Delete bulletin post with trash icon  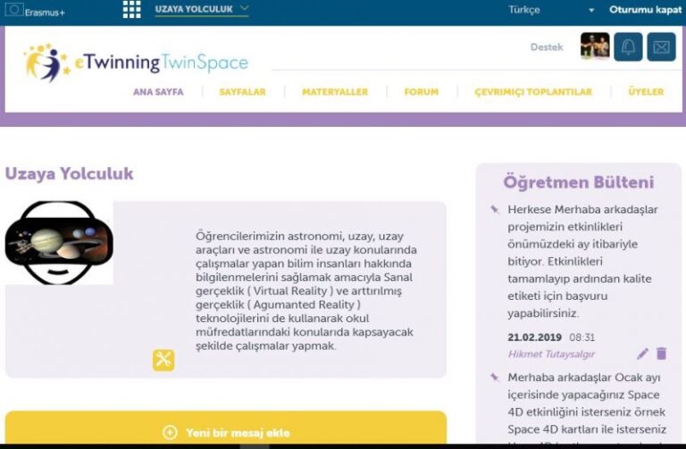(x=662, y=354)
